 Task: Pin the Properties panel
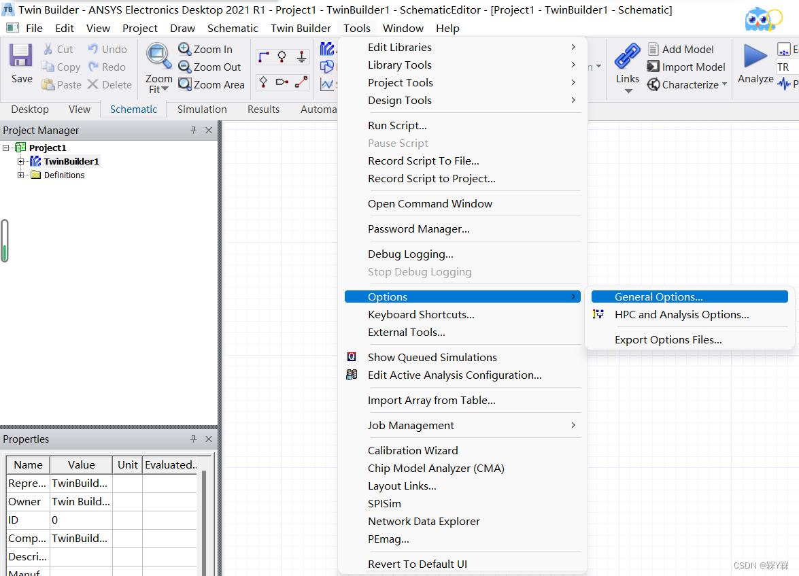point(193,439)
